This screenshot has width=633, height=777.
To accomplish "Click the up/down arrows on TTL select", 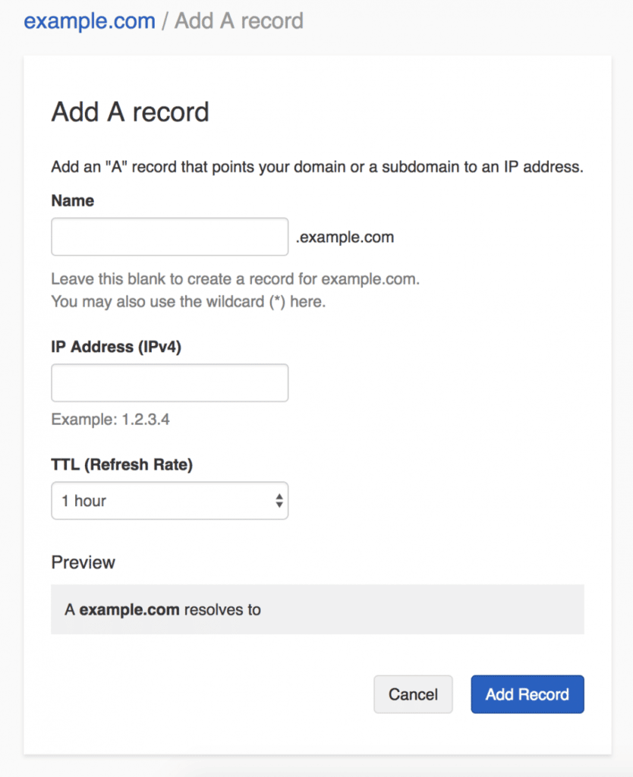I will coord(279,501).
